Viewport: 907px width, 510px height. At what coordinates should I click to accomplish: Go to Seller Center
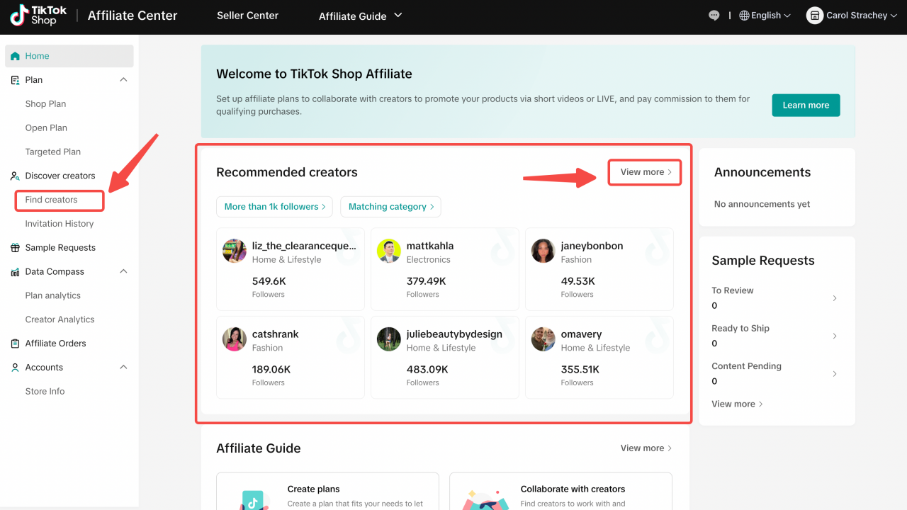pyautogui.click(x=247, y=16)
